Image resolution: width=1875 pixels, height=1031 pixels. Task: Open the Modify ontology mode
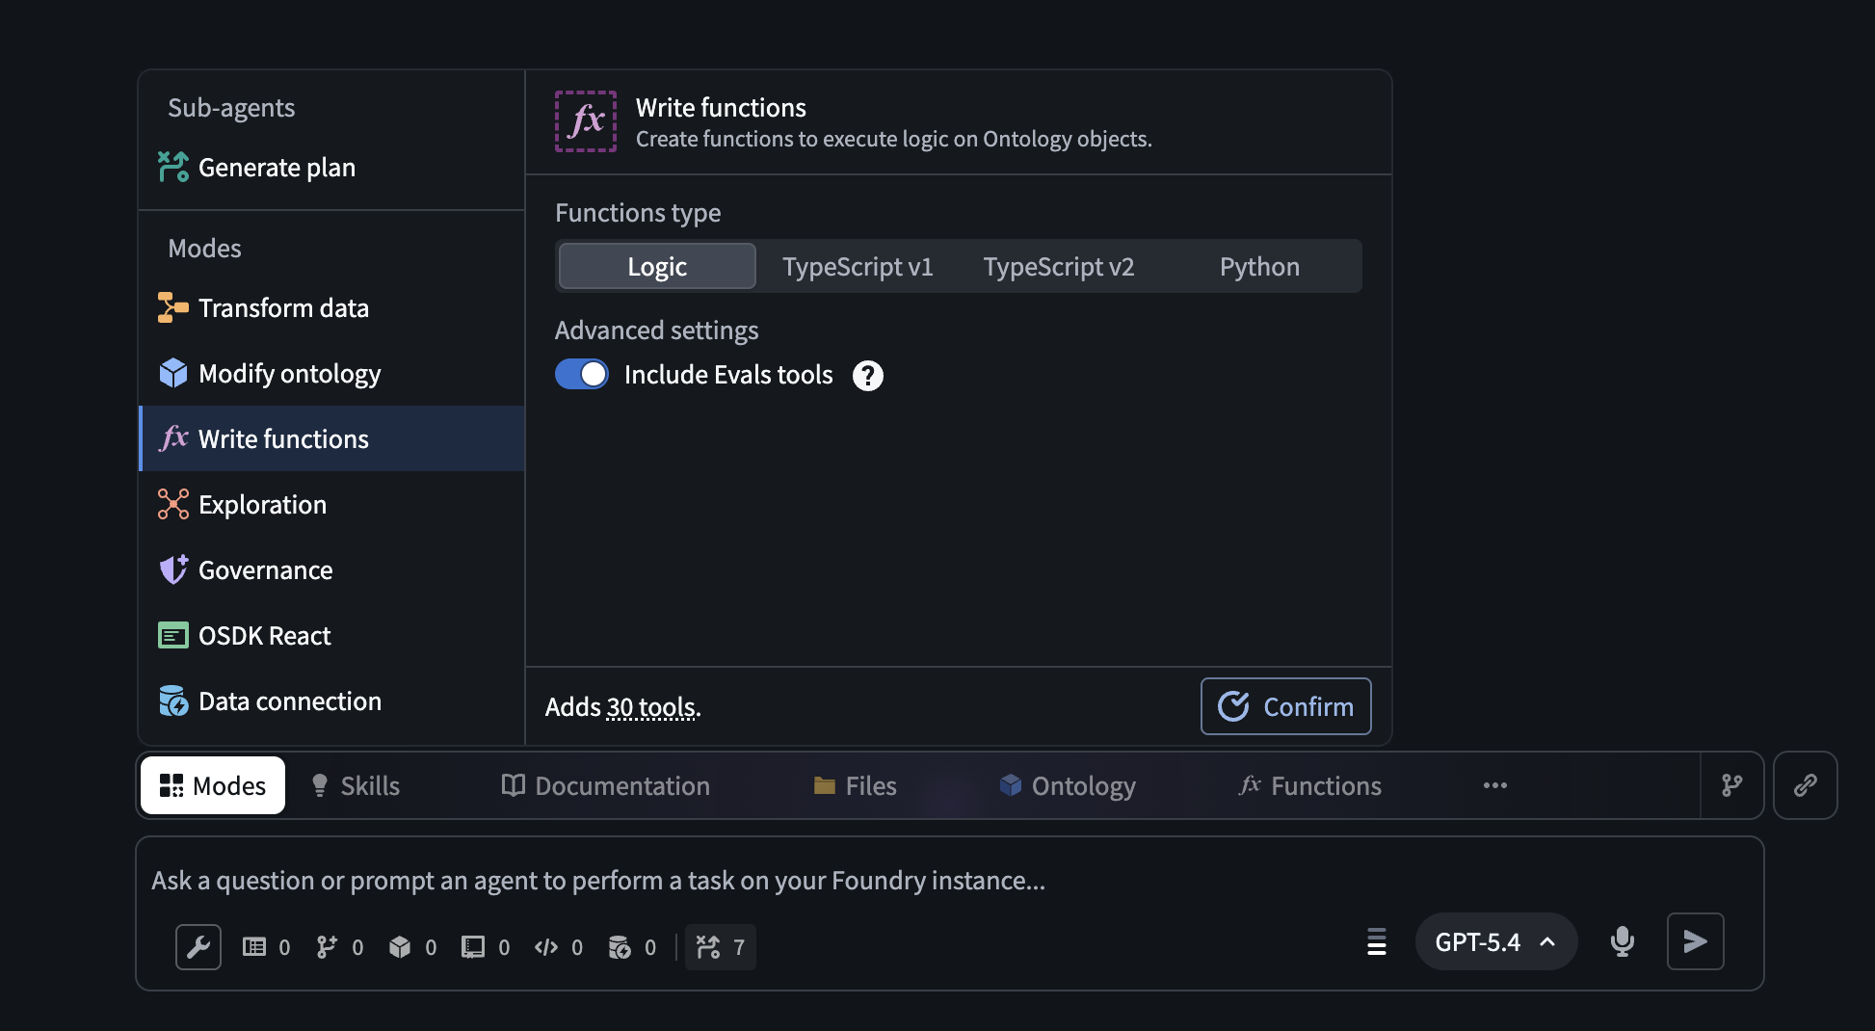point(289,373)
